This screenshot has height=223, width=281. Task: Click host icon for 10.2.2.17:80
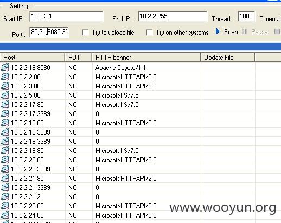click(5, 105)
